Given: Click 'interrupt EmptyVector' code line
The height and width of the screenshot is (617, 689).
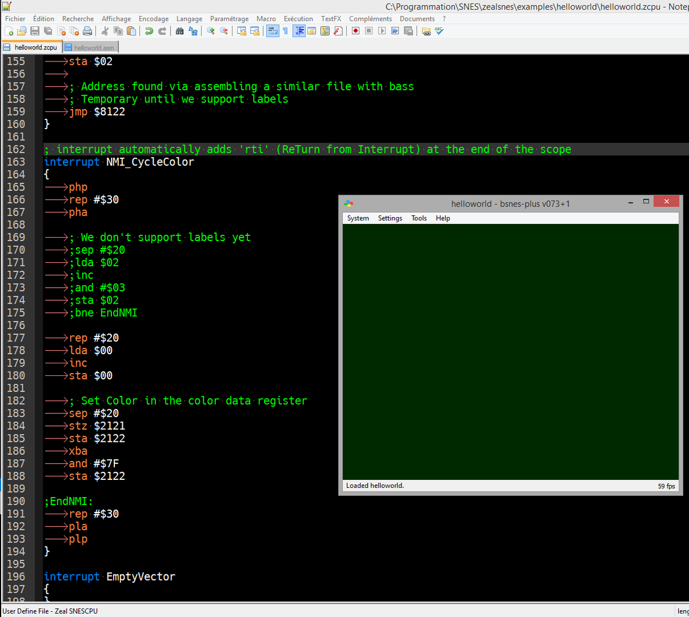Looking at the screenshot, I should 110,576.
